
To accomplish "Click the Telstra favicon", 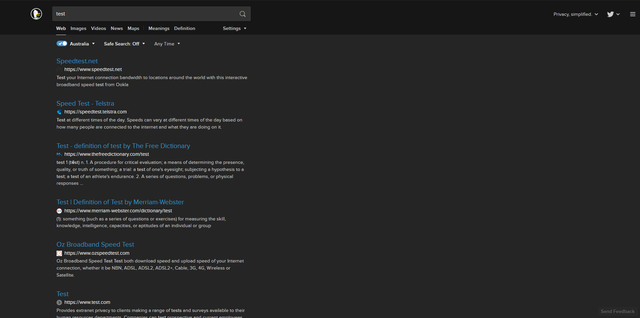I will [x=59, y=112].
